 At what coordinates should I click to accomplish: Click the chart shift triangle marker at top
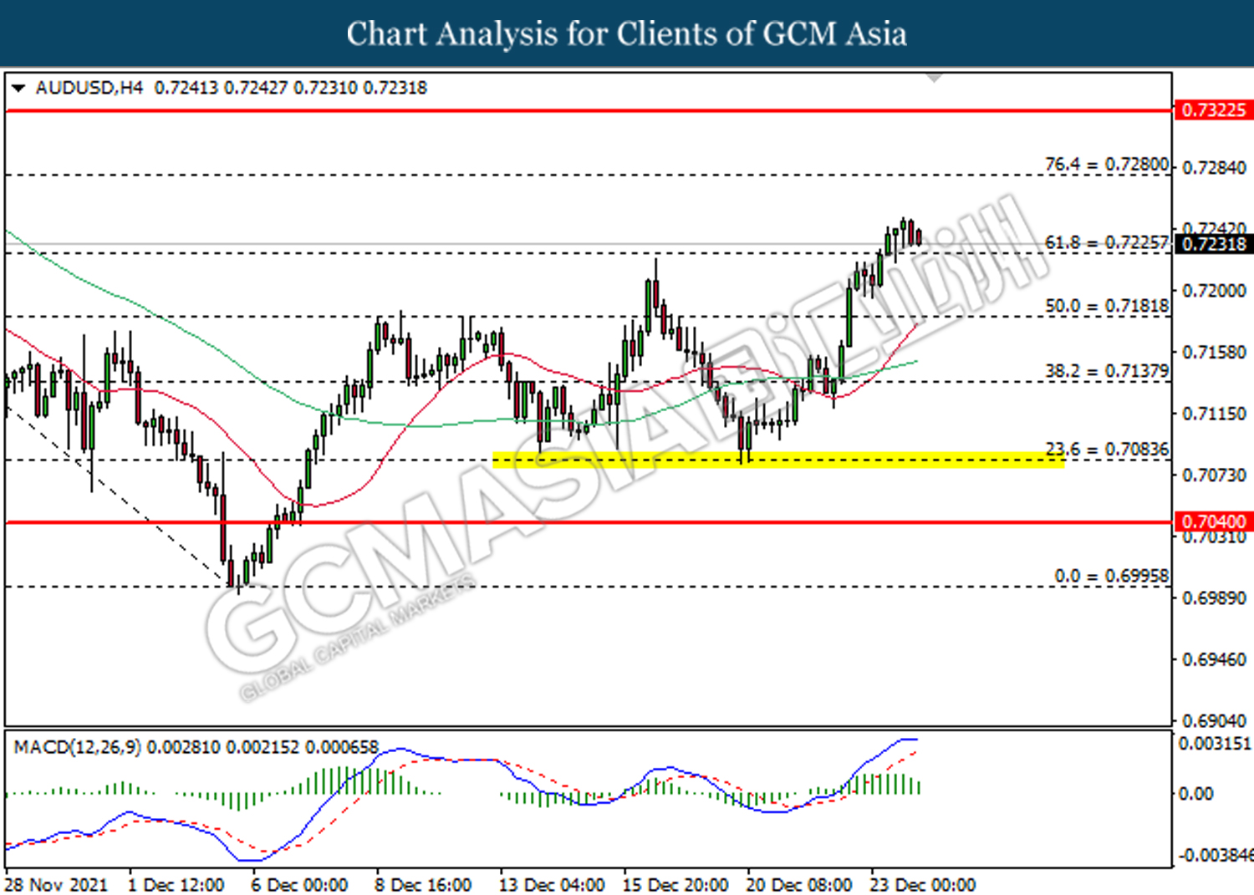[x=935, y=78]
